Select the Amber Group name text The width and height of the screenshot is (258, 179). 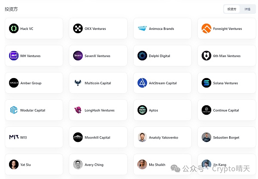tap(31, 83)
